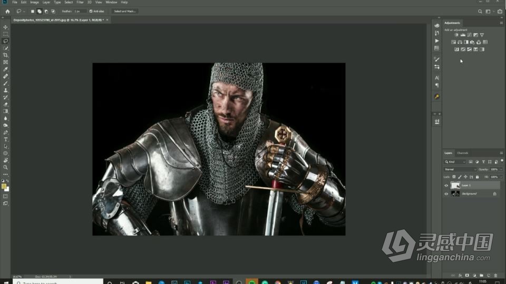The image size is (506, 284).
Task: Select the Brush tool
Action: tap(5, 84)
